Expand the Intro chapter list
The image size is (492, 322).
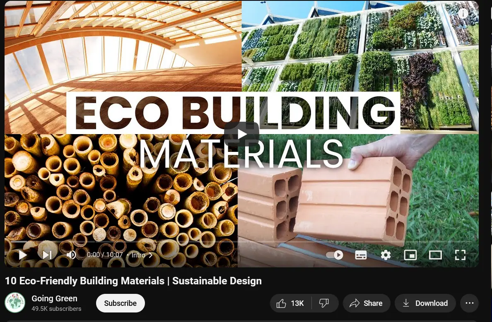point(142,255)
